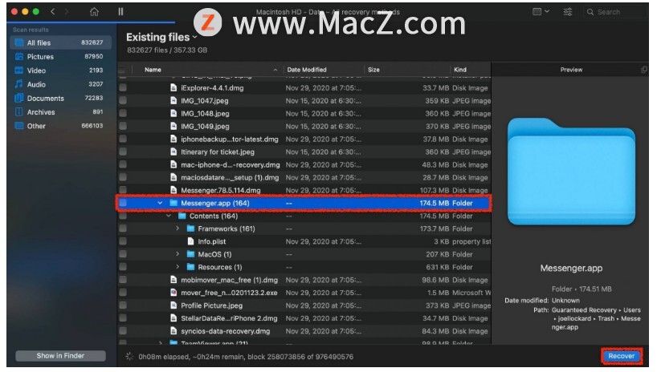657x372 pixels.
Task: Click IMG_1047.jpeg file icon
Action: click(173, 100)
